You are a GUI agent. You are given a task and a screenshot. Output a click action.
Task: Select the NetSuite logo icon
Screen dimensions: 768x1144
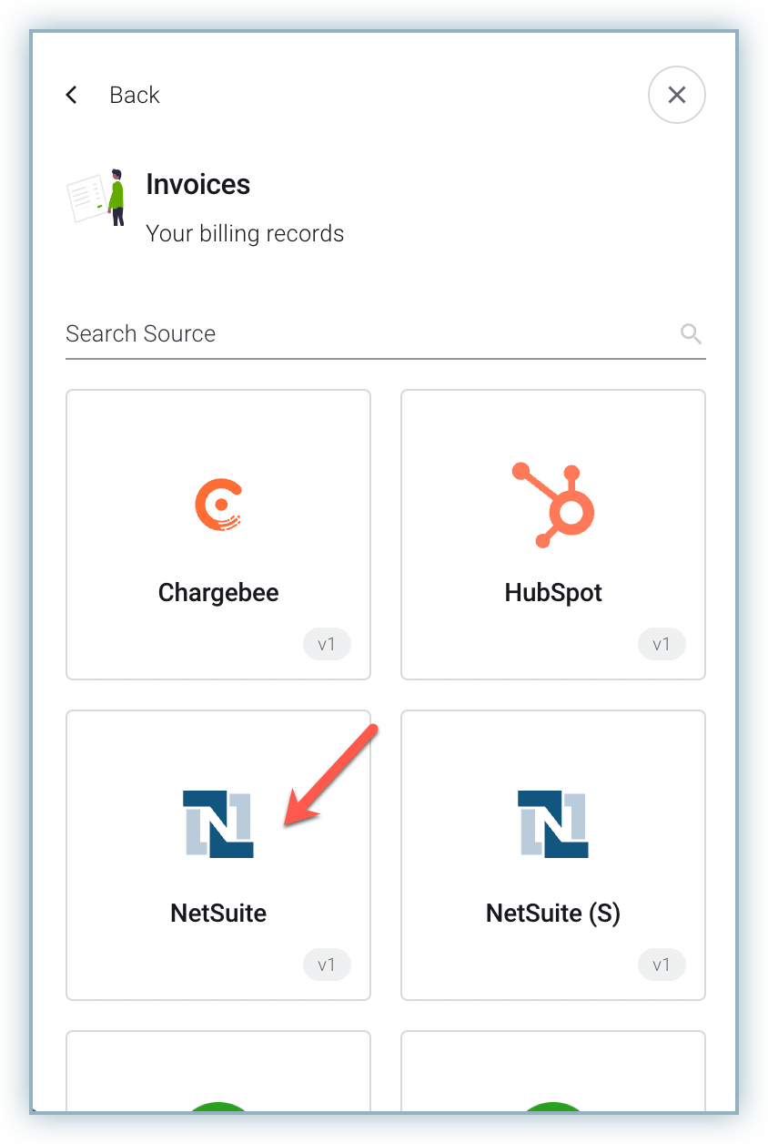[218, 824]
